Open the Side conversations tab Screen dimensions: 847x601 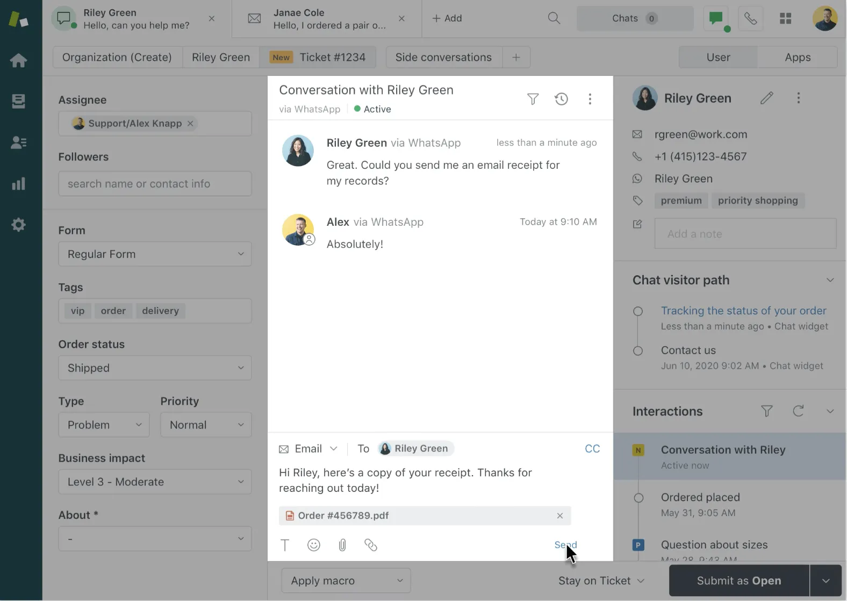click(443, 57)
